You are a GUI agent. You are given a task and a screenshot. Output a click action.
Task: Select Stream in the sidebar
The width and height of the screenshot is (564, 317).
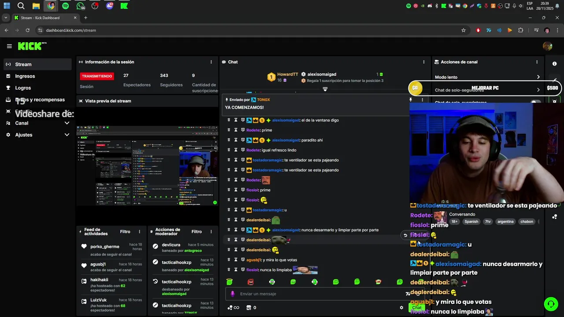pos(37,64)
